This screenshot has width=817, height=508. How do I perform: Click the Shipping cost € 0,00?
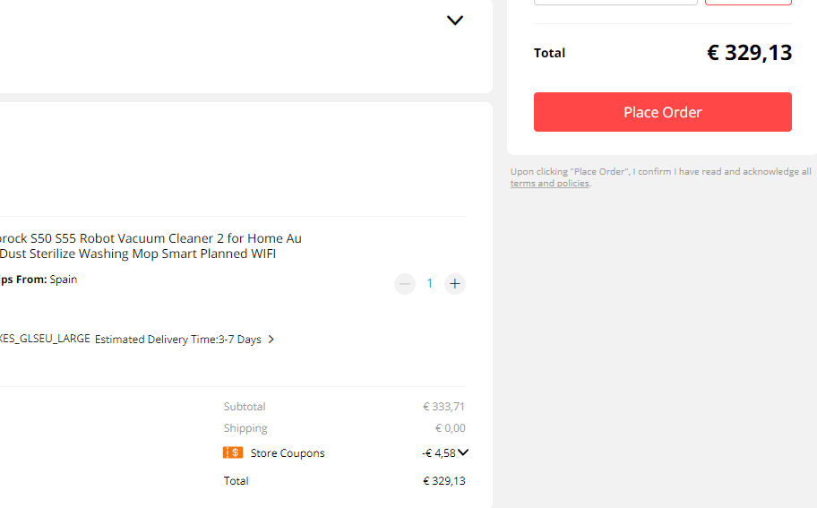[450, 428]
